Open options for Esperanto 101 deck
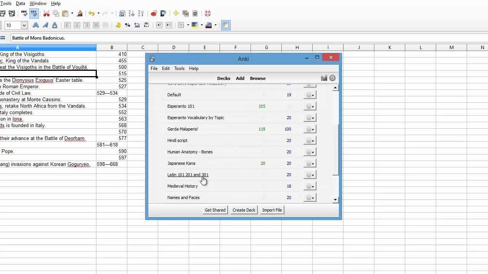Screen dimensions: 488x274 [x=310, y=106]
